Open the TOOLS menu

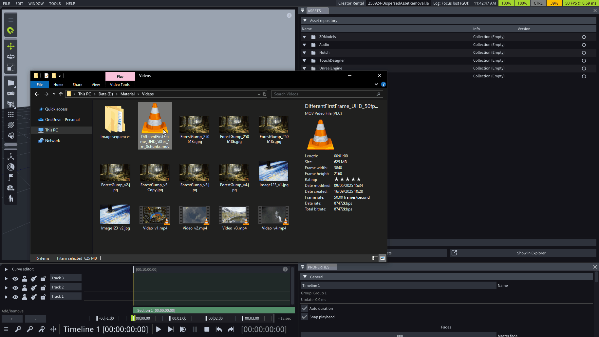coord(55,4)
